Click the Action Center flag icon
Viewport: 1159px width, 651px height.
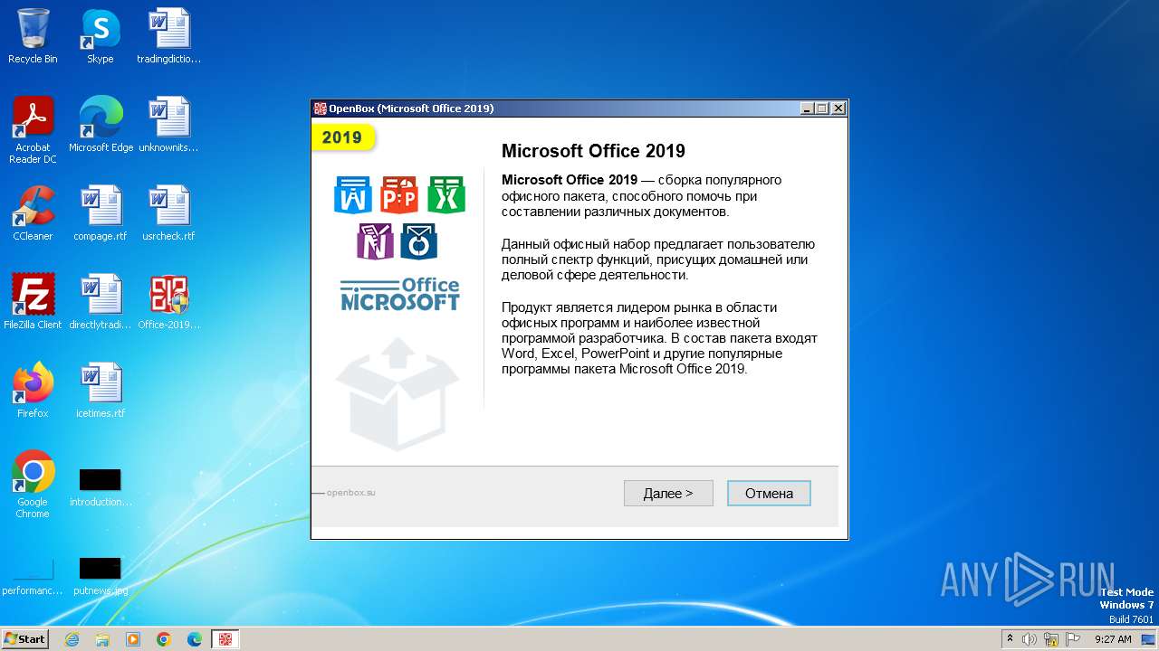click(x=1073, y=639)
